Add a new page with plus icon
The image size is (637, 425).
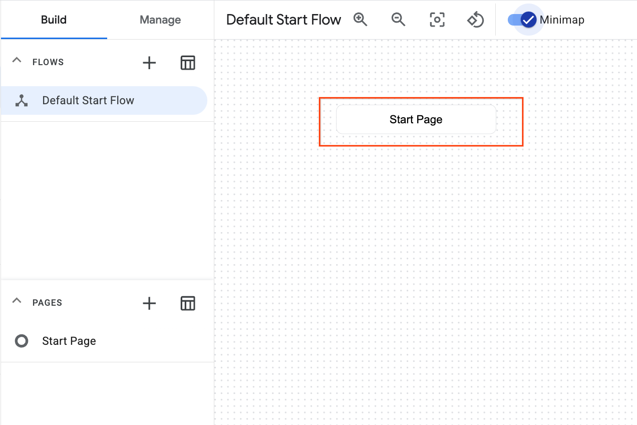coord(149,303)
